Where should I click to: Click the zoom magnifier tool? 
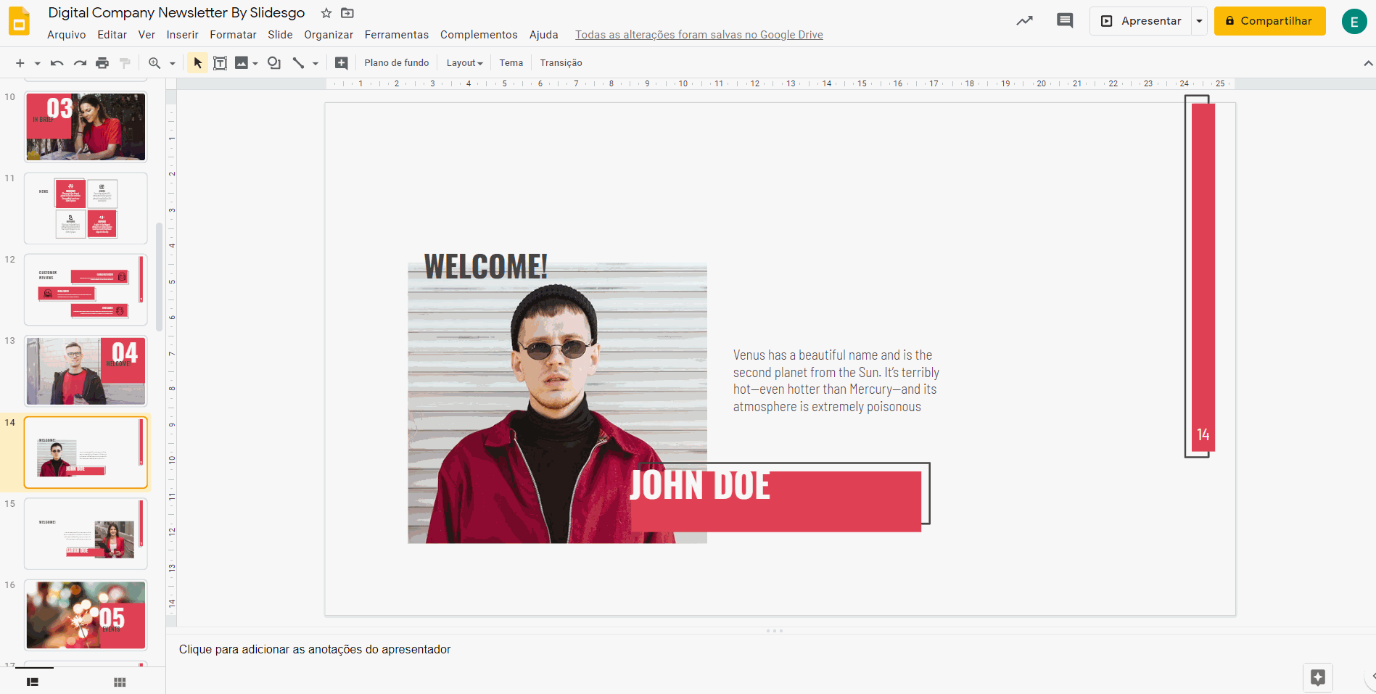click(155, 63)
